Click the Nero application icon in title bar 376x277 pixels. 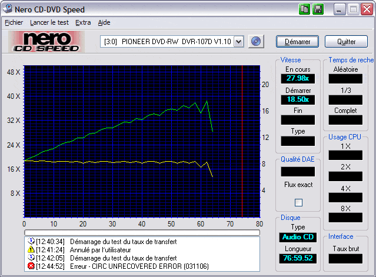7,9
